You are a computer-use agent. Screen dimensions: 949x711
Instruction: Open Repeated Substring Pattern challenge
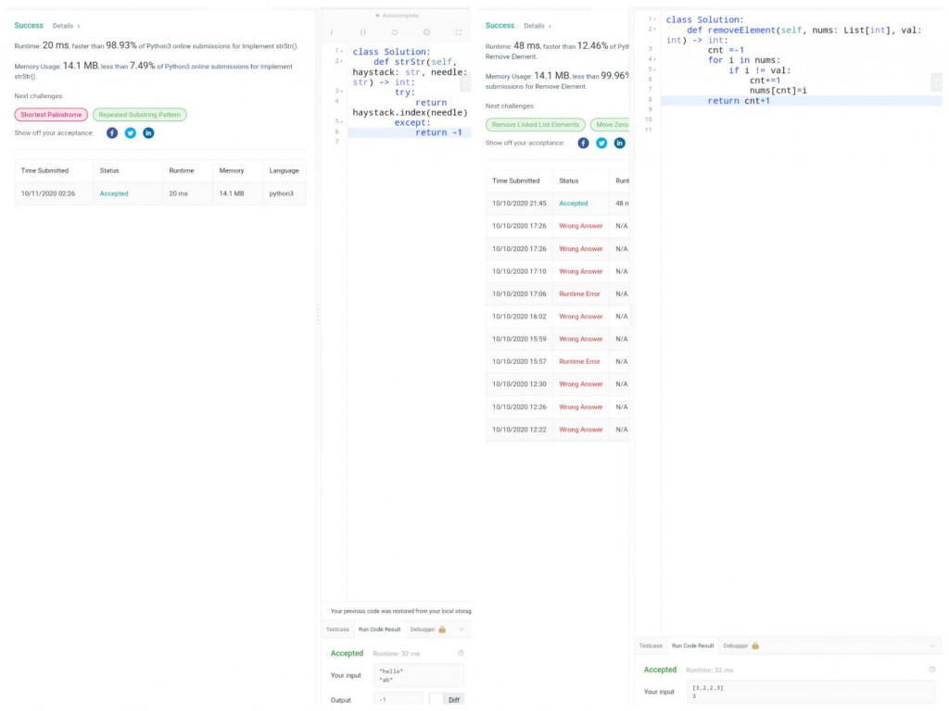coord(140,114)
